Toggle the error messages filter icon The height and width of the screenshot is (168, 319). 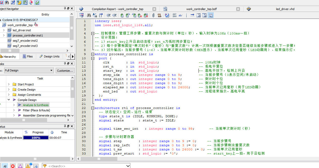pos(12,166)
